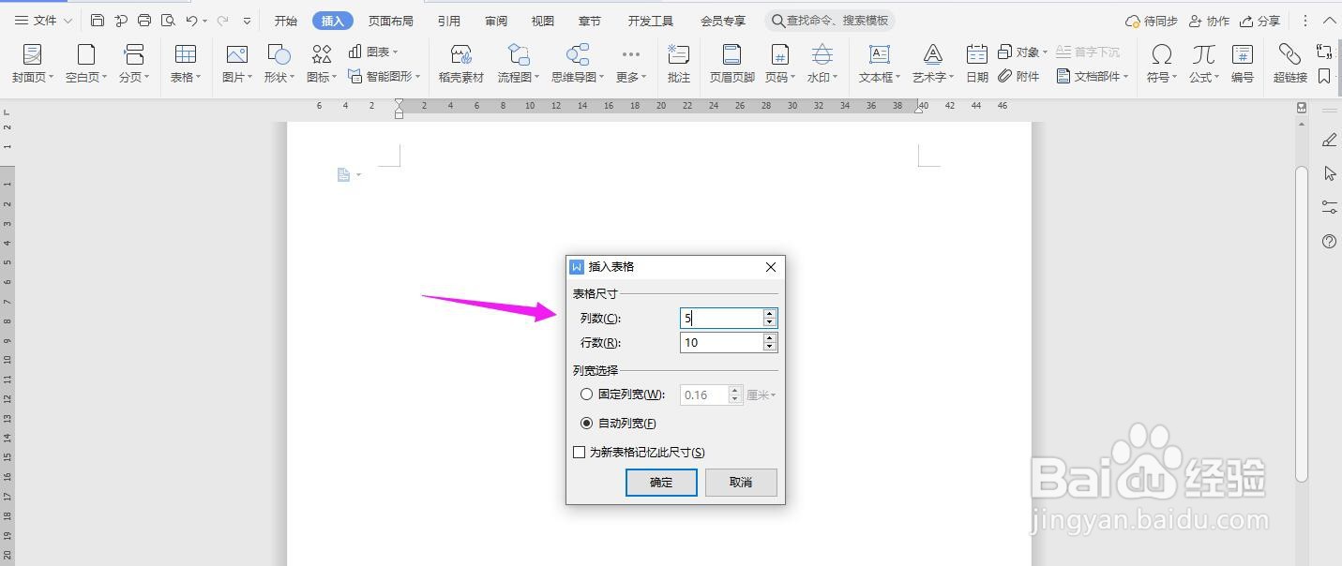This screenshot has width=1342, height=566.
Task: Expand the 文件 menu dropdown arrow
Action: [68, 21]
